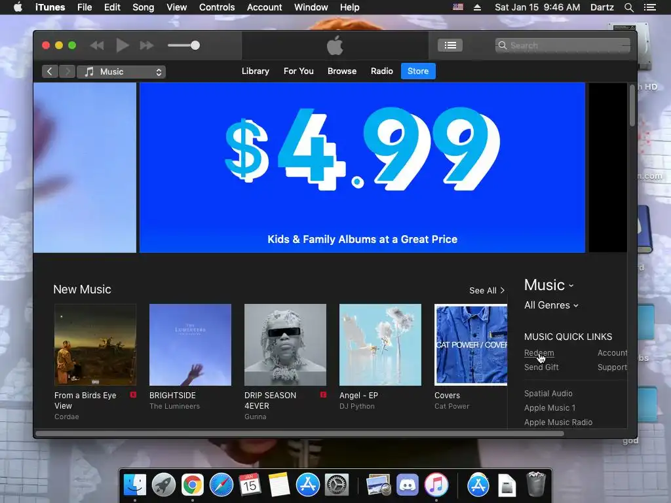Open the Trash in the Dock
The width and height of the screenshot is (671, 503).
coord(536,484)
